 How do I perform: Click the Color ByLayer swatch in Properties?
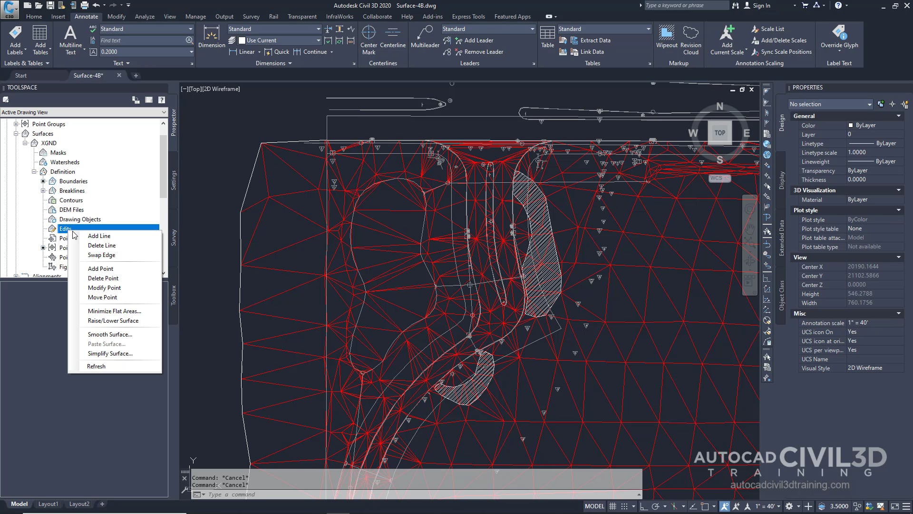851,125
